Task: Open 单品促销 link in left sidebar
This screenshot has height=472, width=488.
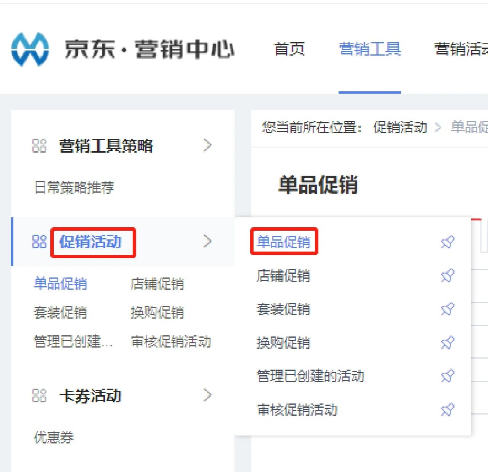Action: point(61,284)
